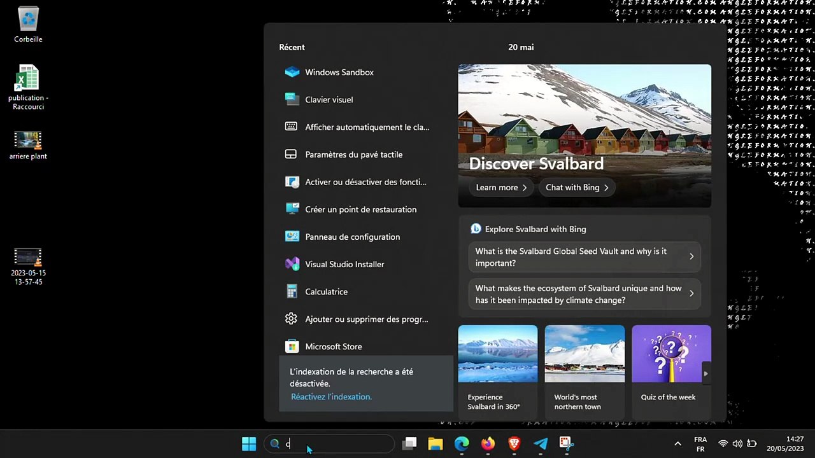815x458 pixels.
Task: Click the Visual Studio Installer label
Action: [344, 265]
